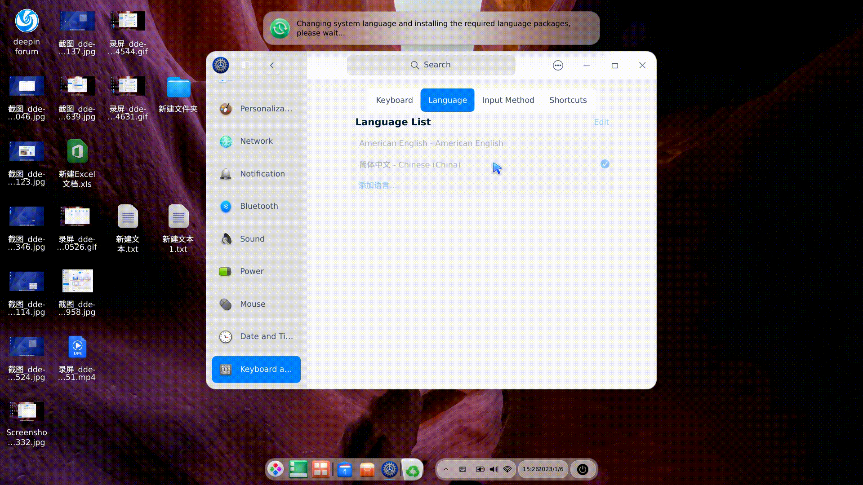Image resolution: width=863 pixels, height=485 pixels.
Task: Go back with the navigation chevron
Action: (271, 65)
